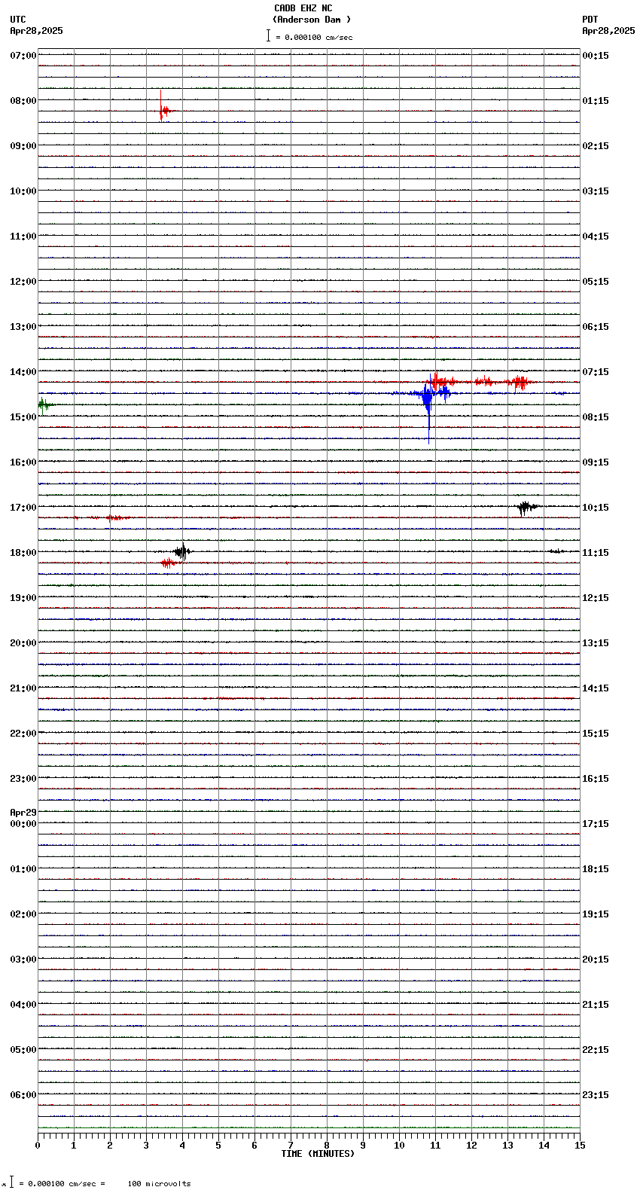Select the red signal on 14:15 trace near minute 13
Screen dimensions: 640x1193
(518, 383)
